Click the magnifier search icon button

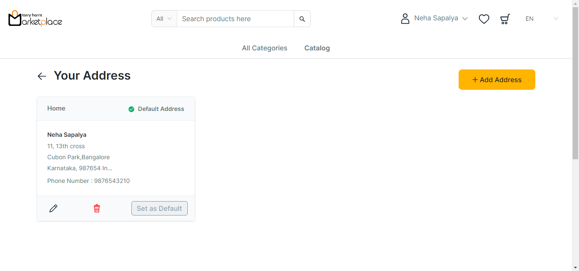(302, 19)
